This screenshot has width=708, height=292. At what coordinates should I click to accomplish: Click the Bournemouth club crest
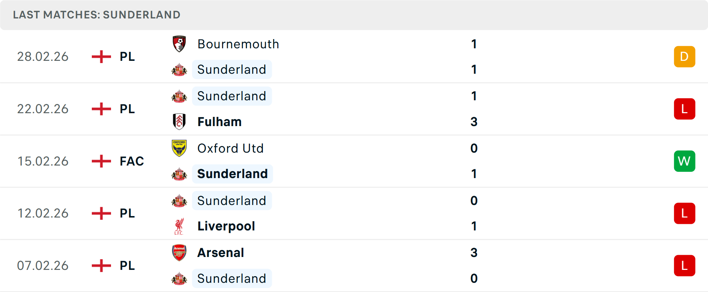point(179,44)
